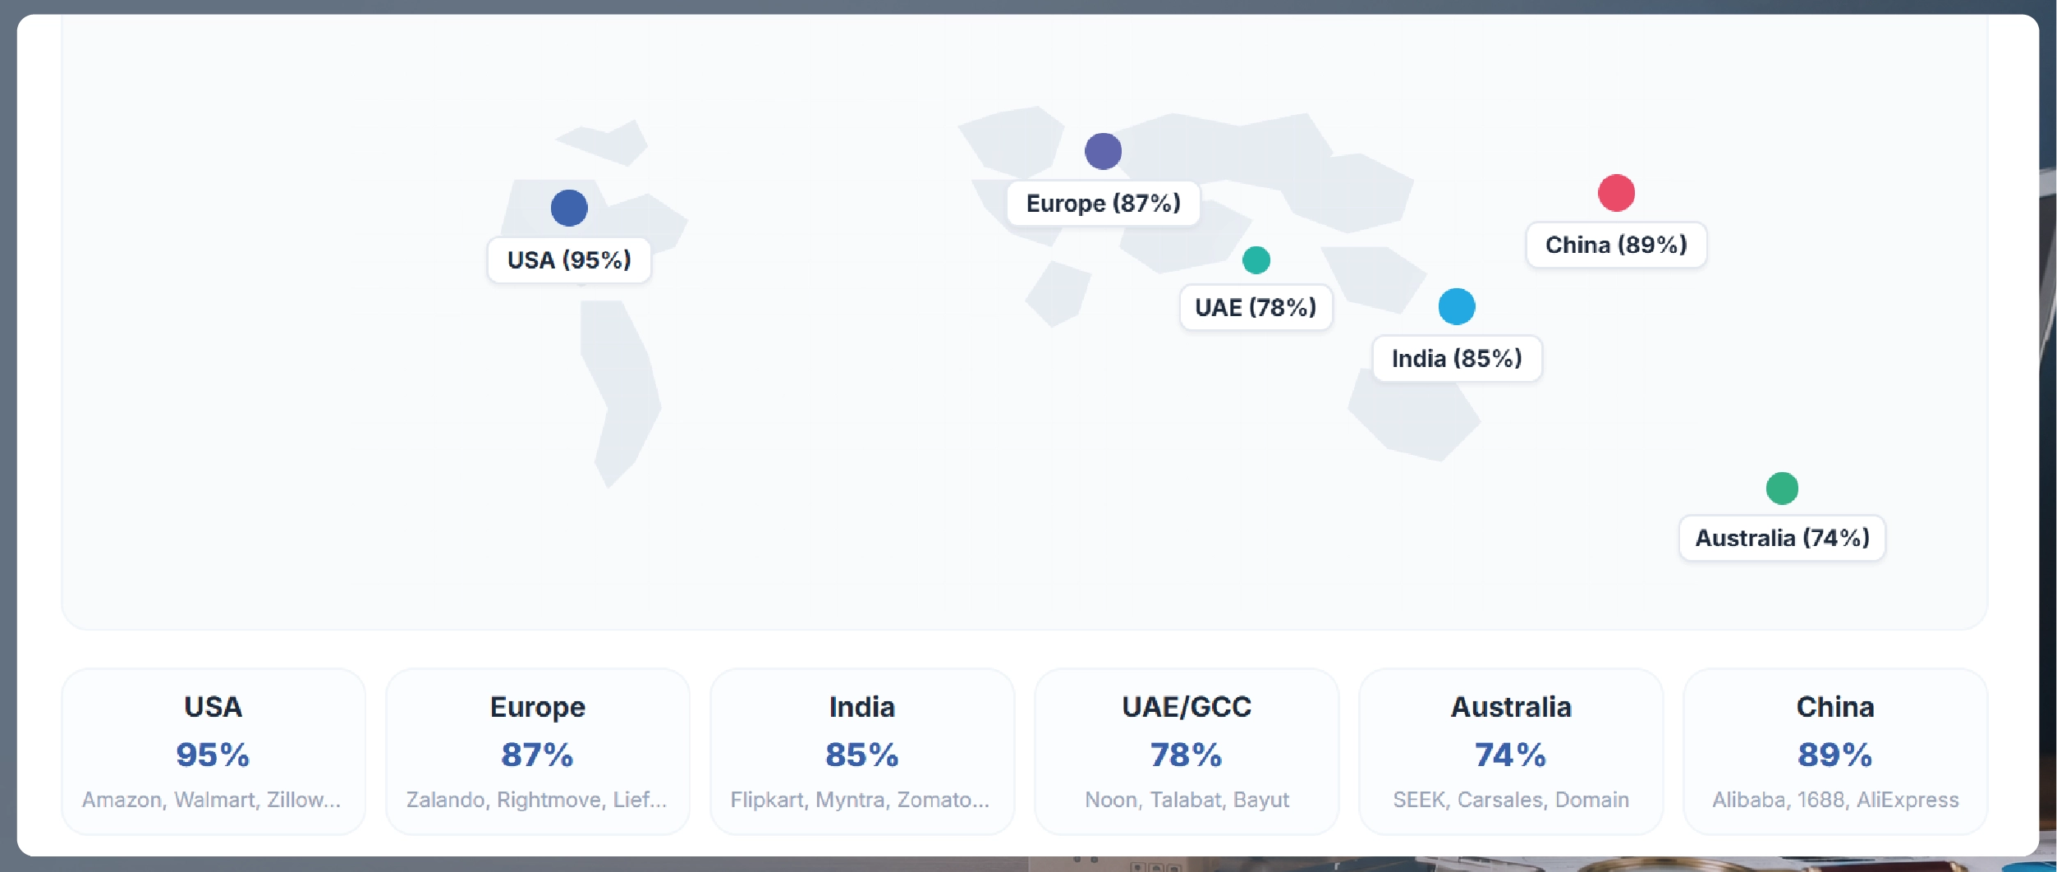
Task: Click the Alibaba, 1688, AliExpress text
Action: click(x=1835, y=800)
